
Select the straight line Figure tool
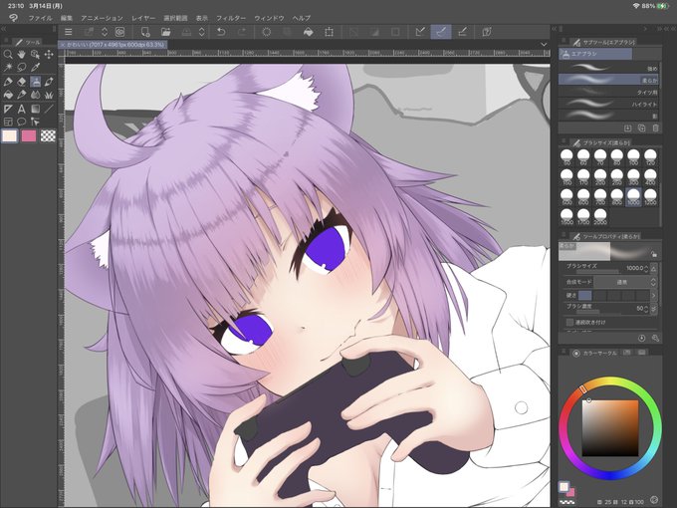coord(49,109)
